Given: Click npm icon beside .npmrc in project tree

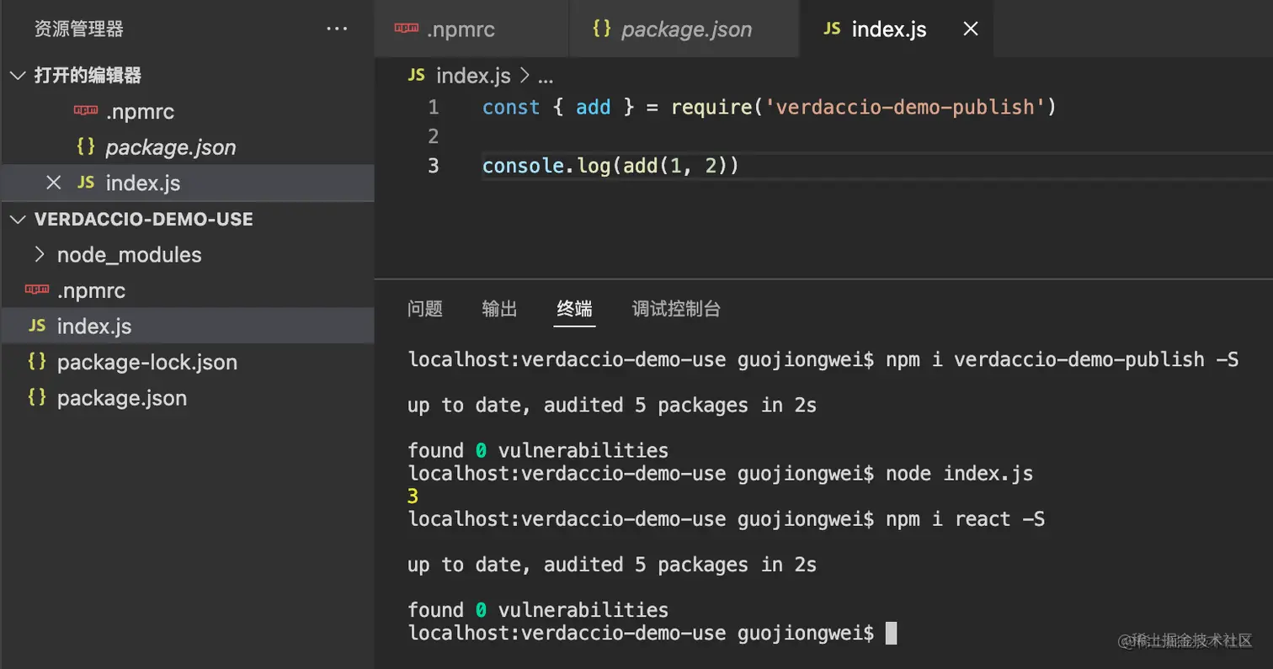Looking at the screenshot, I should (x=37, y=290).
